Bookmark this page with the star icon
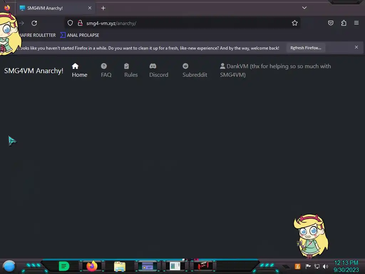The image size is (365, 274). [x=295, y=23]
